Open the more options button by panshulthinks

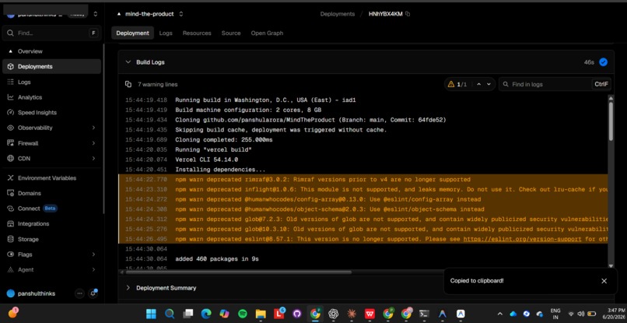[79, 293]
